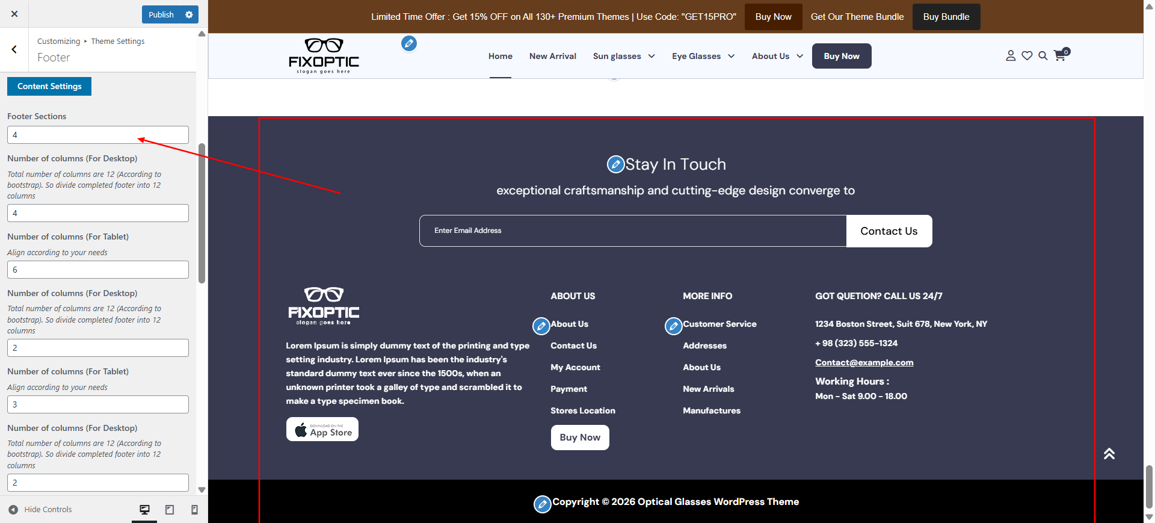Viewport: 1155px width, 523px height.
Task: Go back from the Footer section
Action: pyautogui.click(x=14, y=49)
